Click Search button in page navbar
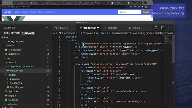 click(146, 12)
